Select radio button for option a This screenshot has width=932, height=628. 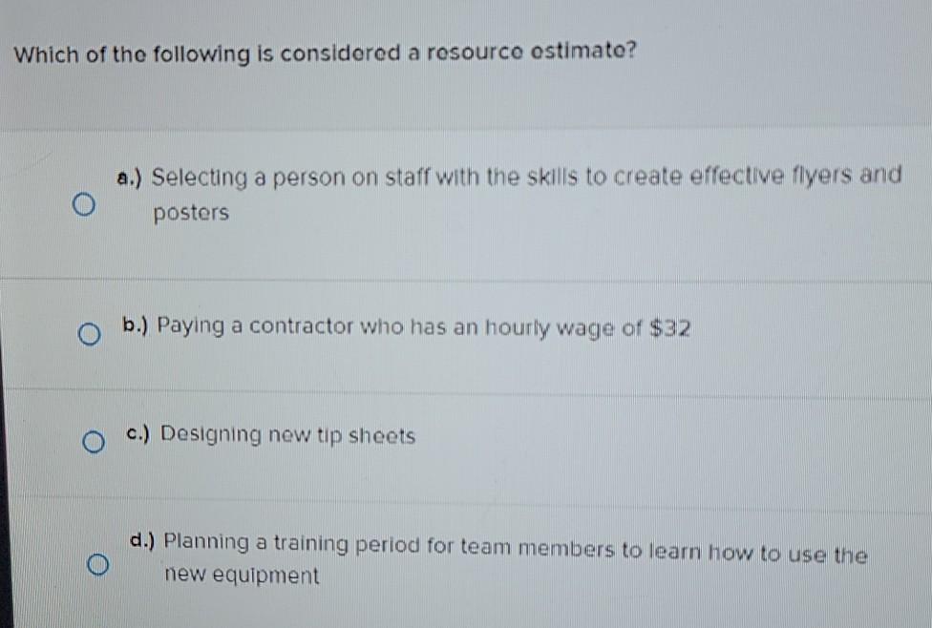pyautogui.click(x=84, y=202)
